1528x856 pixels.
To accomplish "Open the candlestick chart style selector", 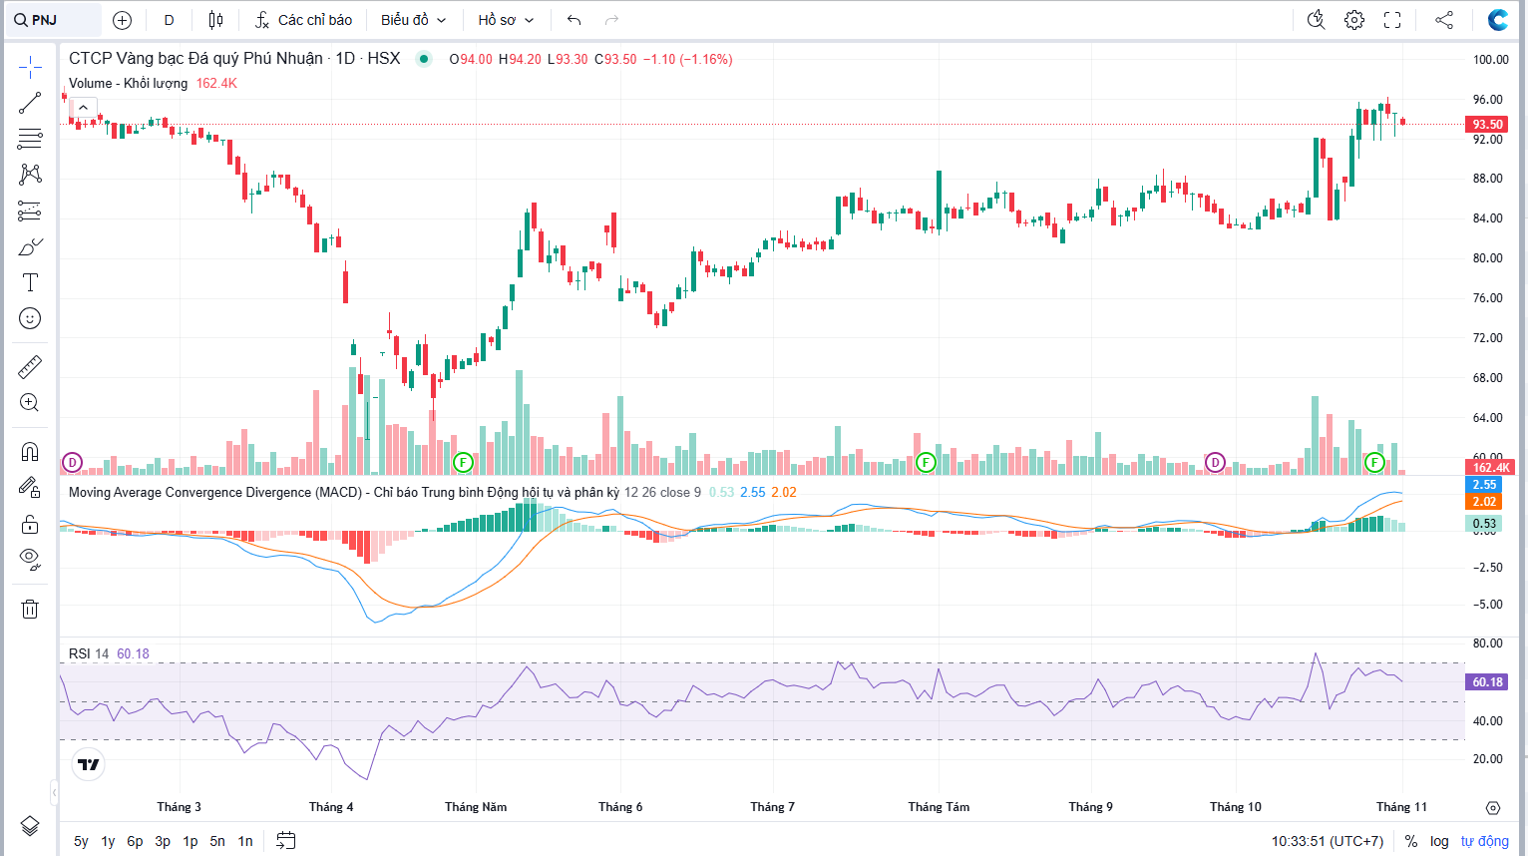I will coord(215,20).
